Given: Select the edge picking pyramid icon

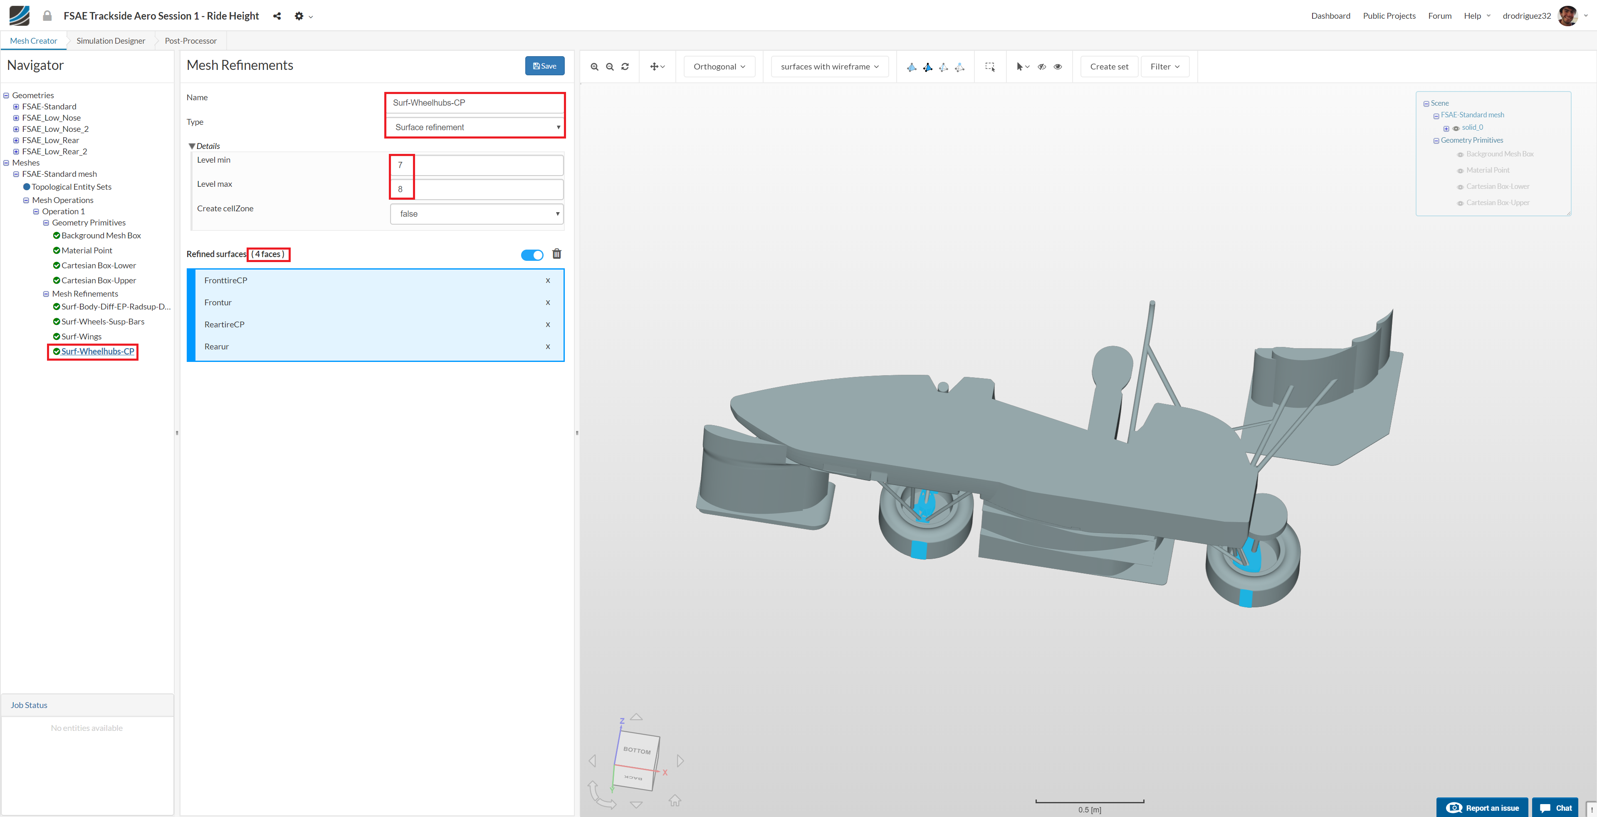Looking at the screenshot, I should click(943, 67).
